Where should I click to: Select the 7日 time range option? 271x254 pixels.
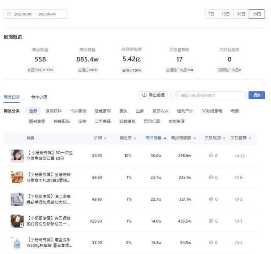coord(211,14)
